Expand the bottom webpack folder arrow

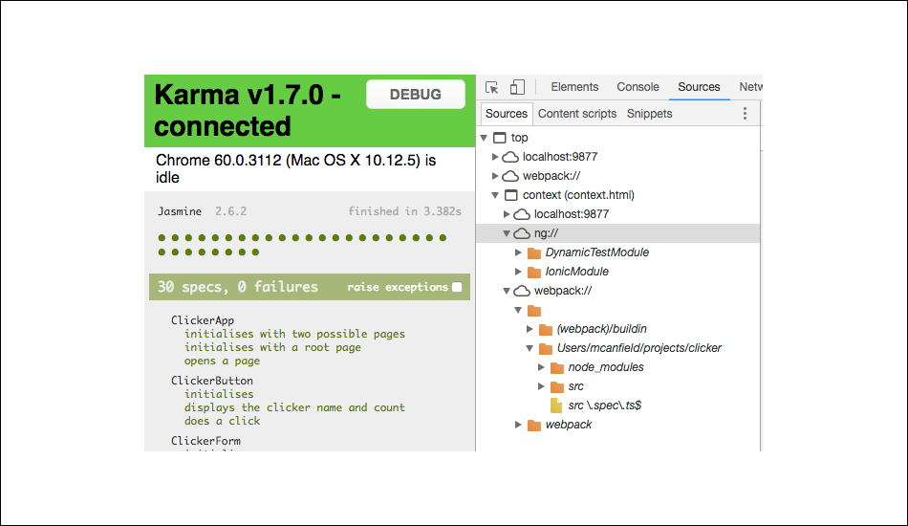pos(518,425)
